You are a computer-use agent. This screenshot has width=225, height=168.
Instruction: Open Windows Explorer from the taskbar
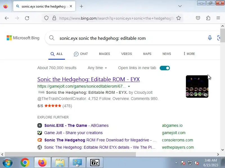[60, 162]
